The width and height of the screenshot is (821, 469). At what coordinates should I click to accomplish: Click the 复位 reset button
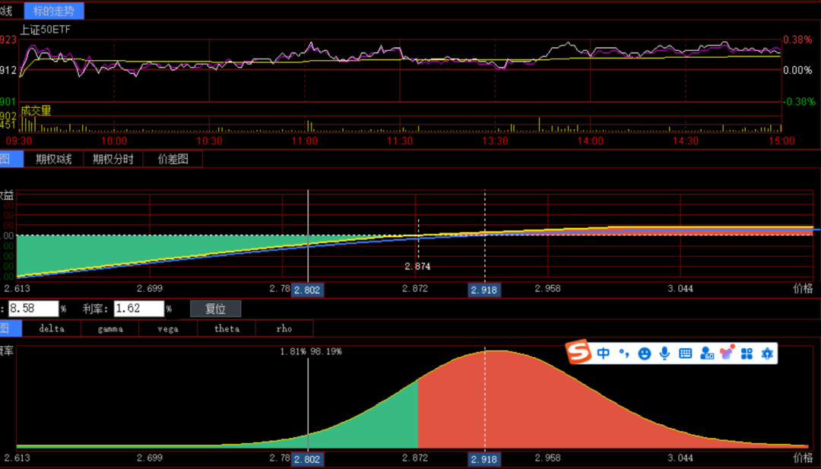[x=215, y=309]
